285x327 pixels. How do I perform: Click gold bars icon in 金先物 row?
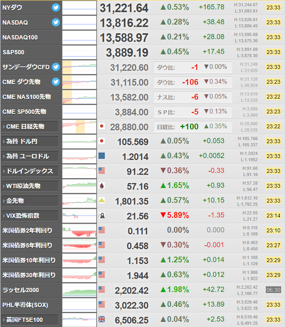[102, 200]
